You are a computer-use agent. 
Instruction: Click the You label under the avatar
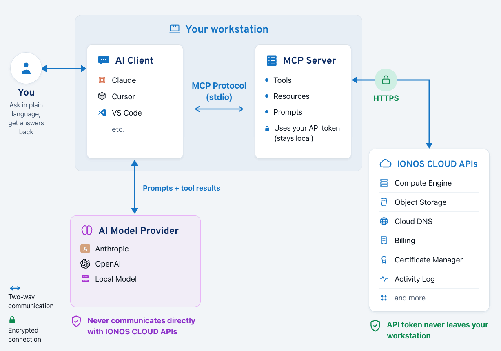pyautogui.click(x=26, y=93)
